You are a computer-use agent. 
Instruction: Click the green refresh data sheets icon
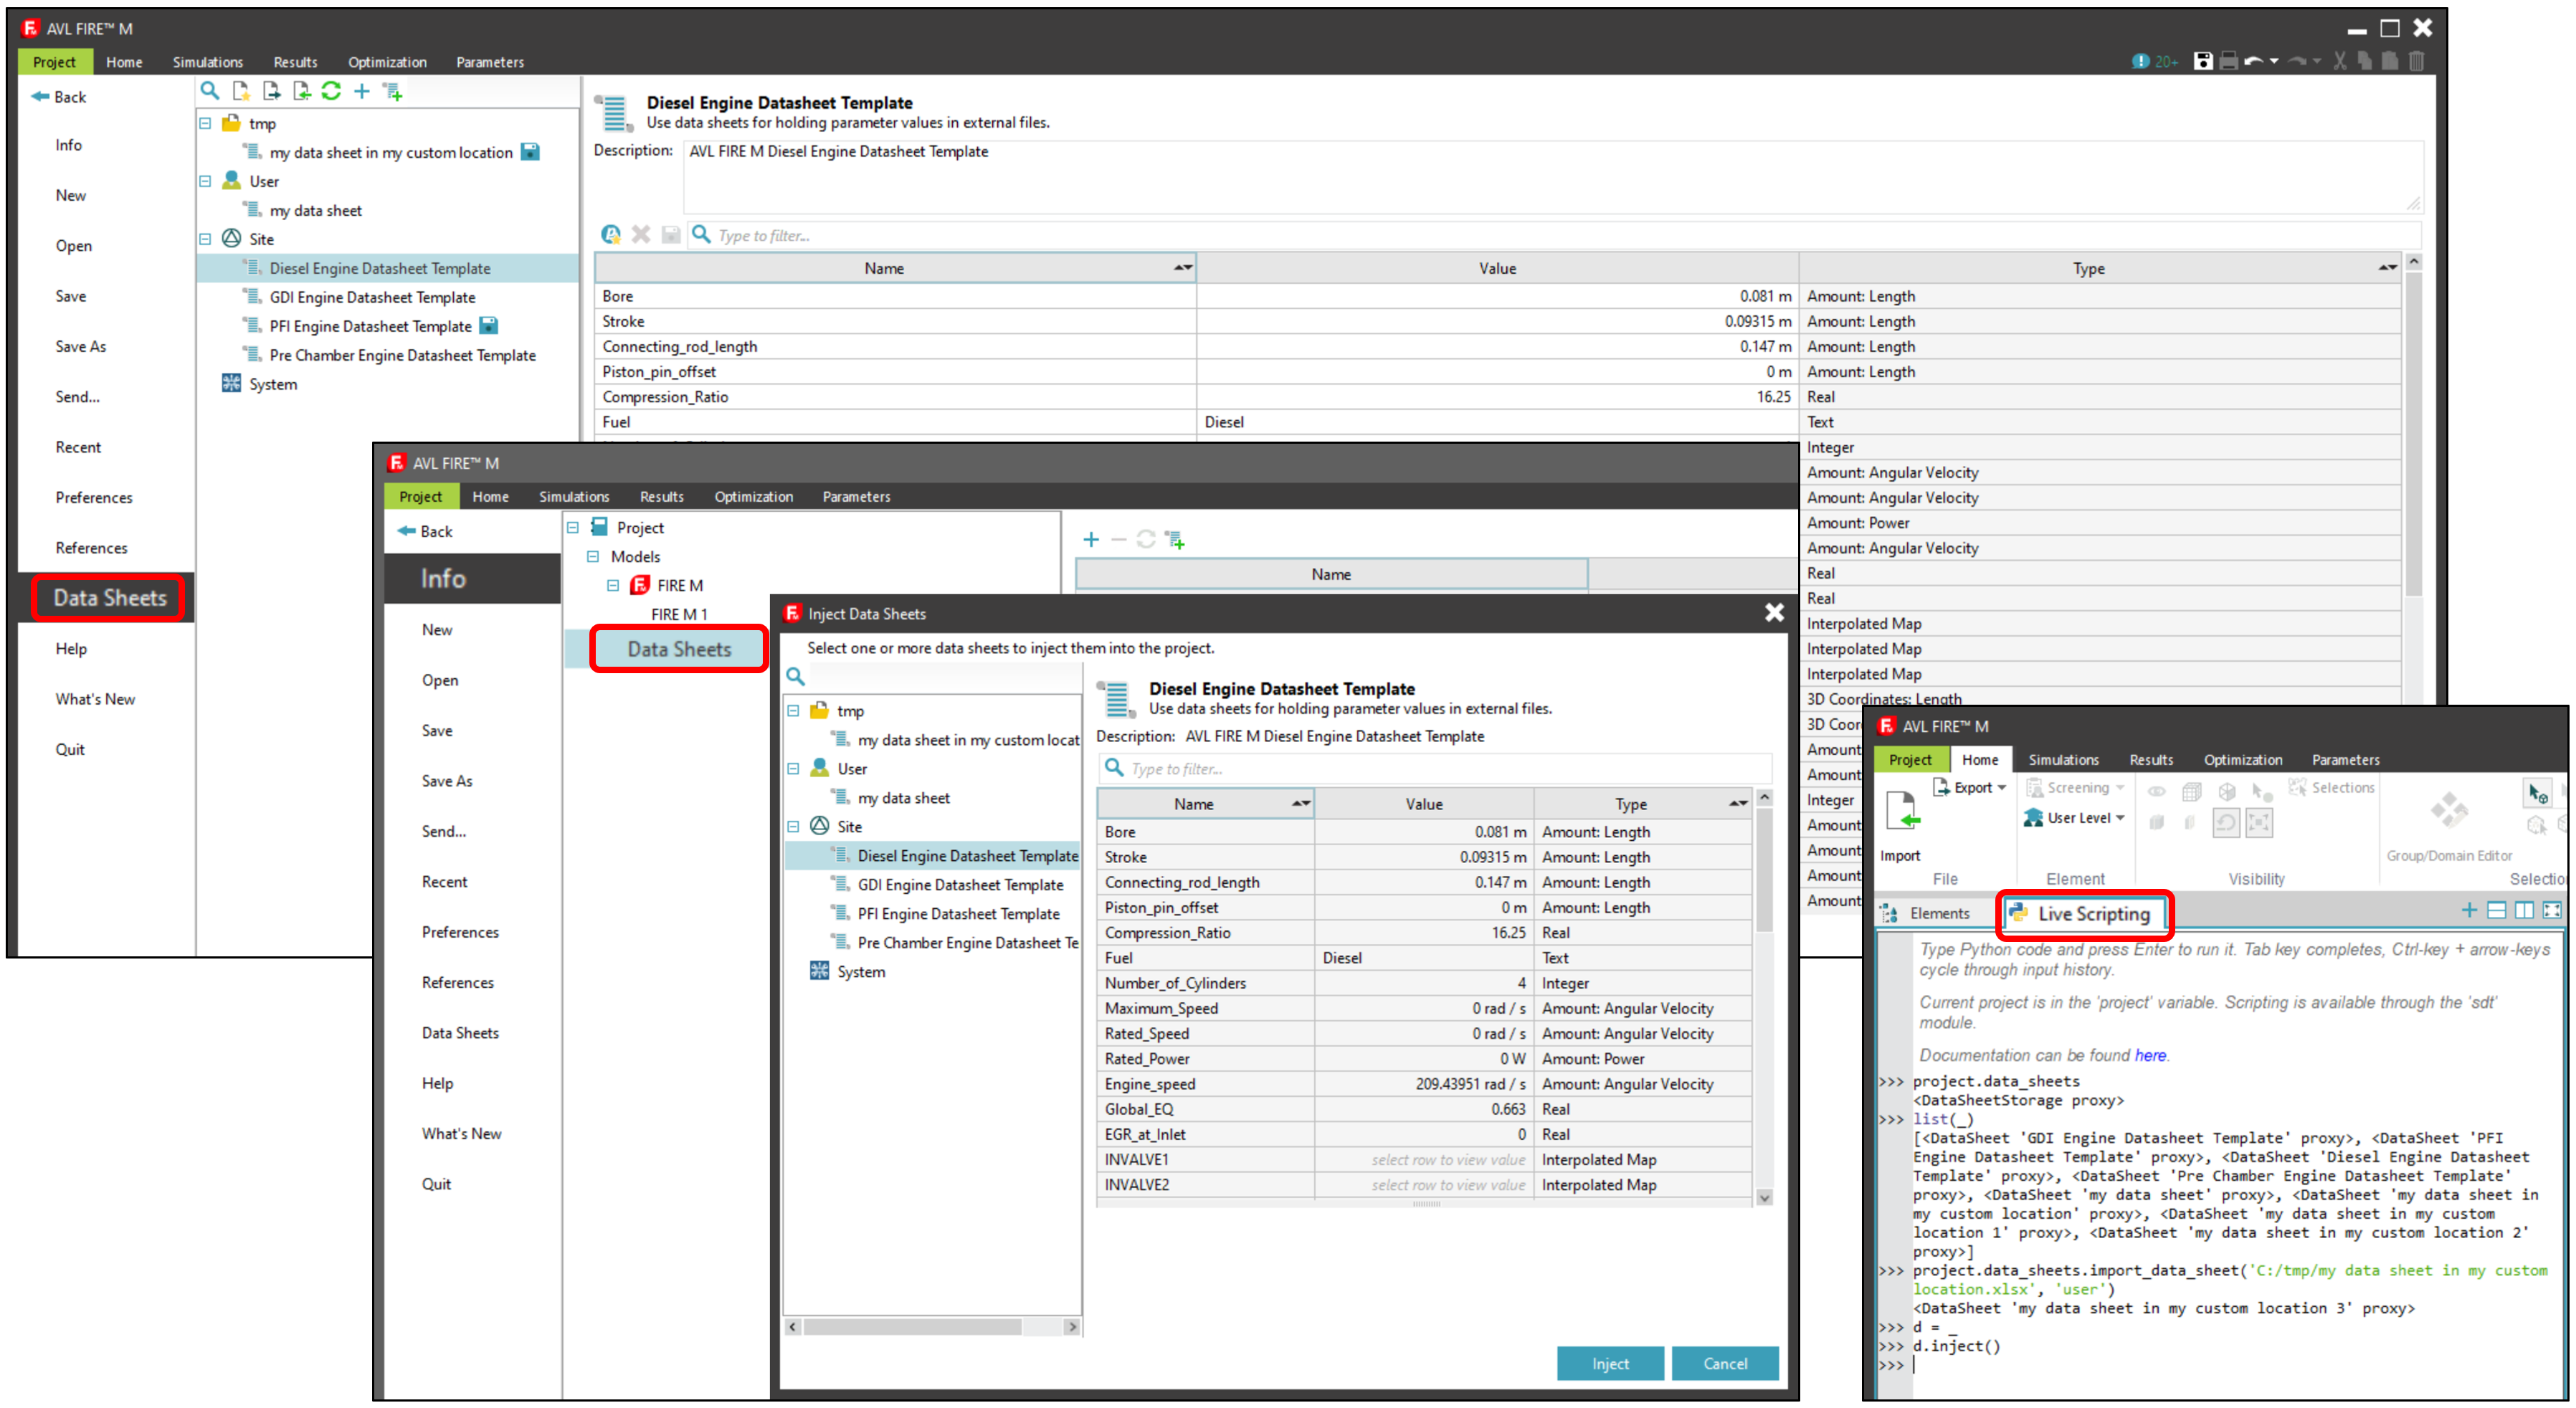(331, 91)
